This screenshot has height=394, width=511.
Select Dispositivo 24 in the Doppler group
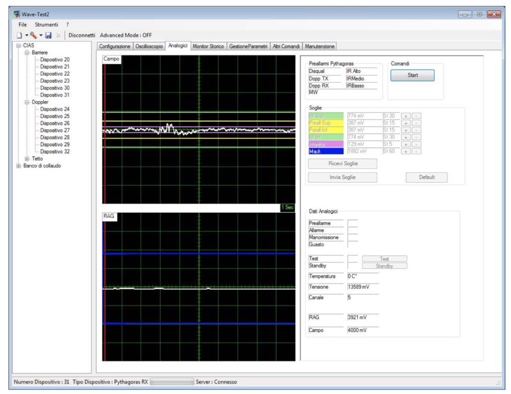pyautogui.click(x=55, y=109)
